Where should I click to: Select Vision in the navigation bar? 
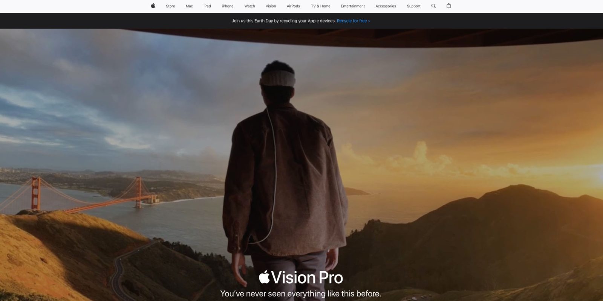click(x=271, y=6)
